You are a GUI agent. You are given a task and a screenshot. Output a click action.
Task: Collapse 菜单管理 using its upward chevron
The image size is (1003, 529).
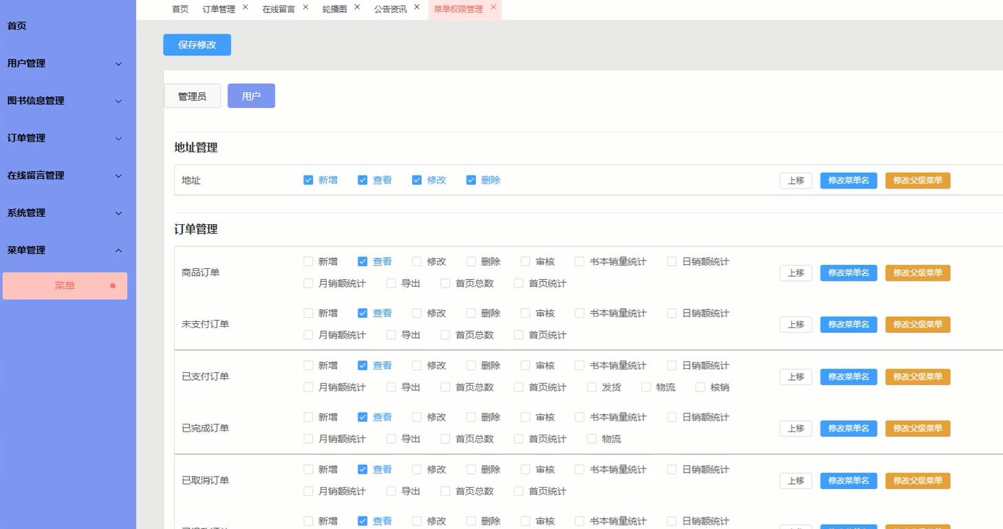118,250
